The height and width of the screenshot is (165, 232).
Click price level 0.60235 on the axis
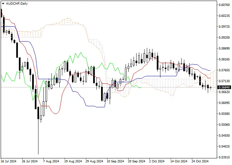(224, 16)
